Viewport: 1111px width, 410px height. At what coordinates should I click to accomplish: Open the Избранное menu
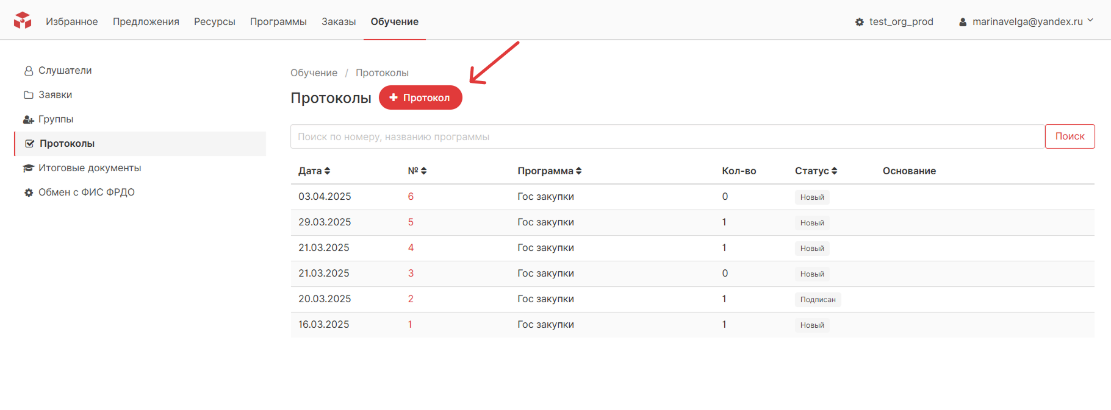pyautogui.click(x=72, y=21)
